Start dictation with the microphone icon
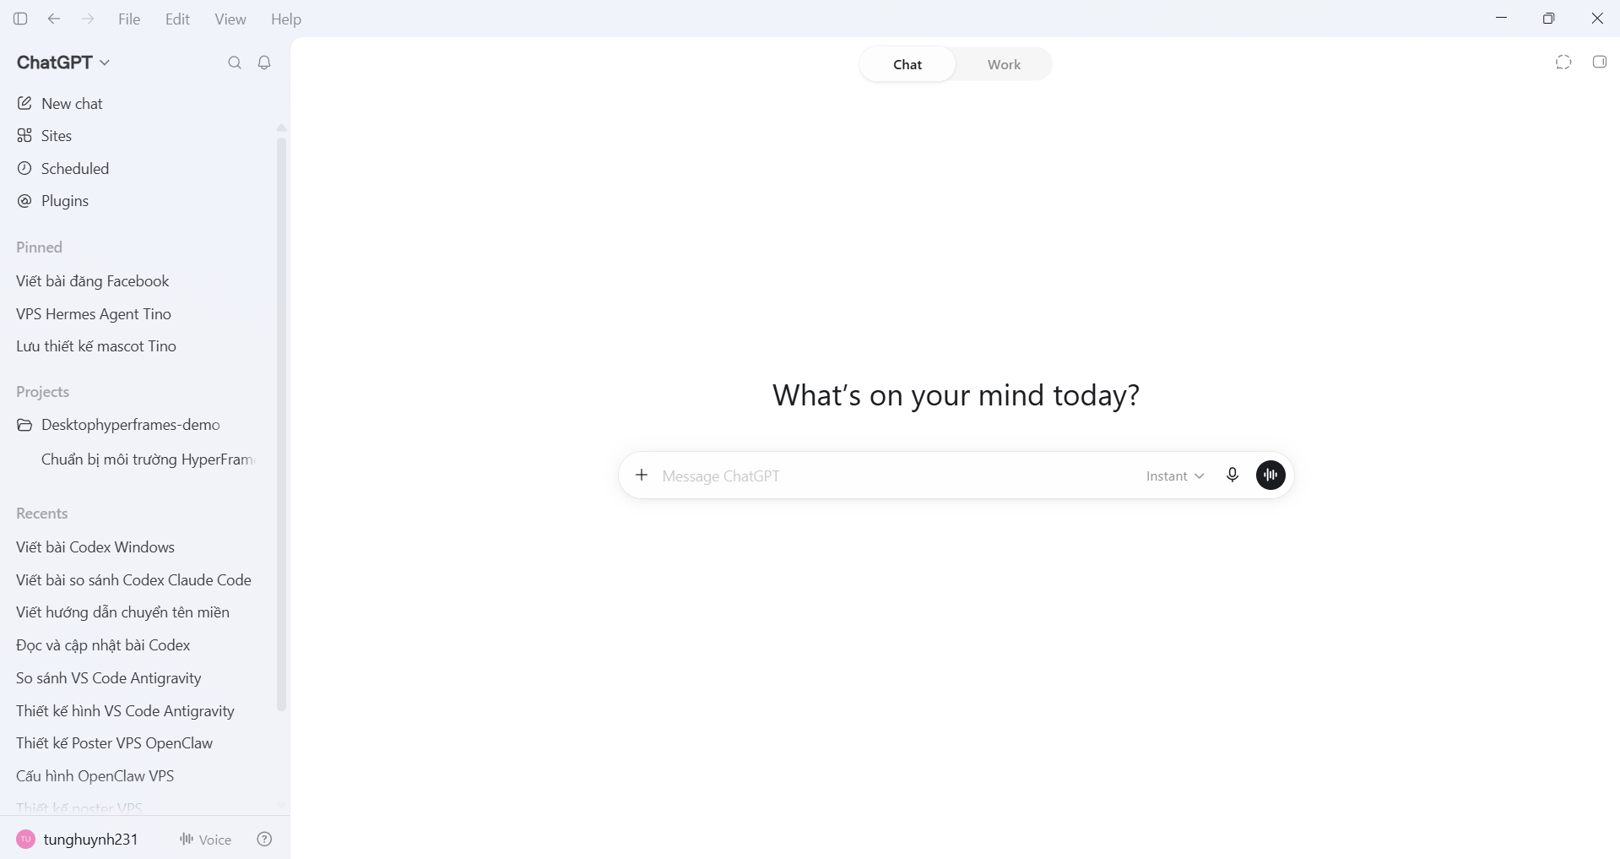Screen dimensions: 1620x859 tap(1233, 476)
